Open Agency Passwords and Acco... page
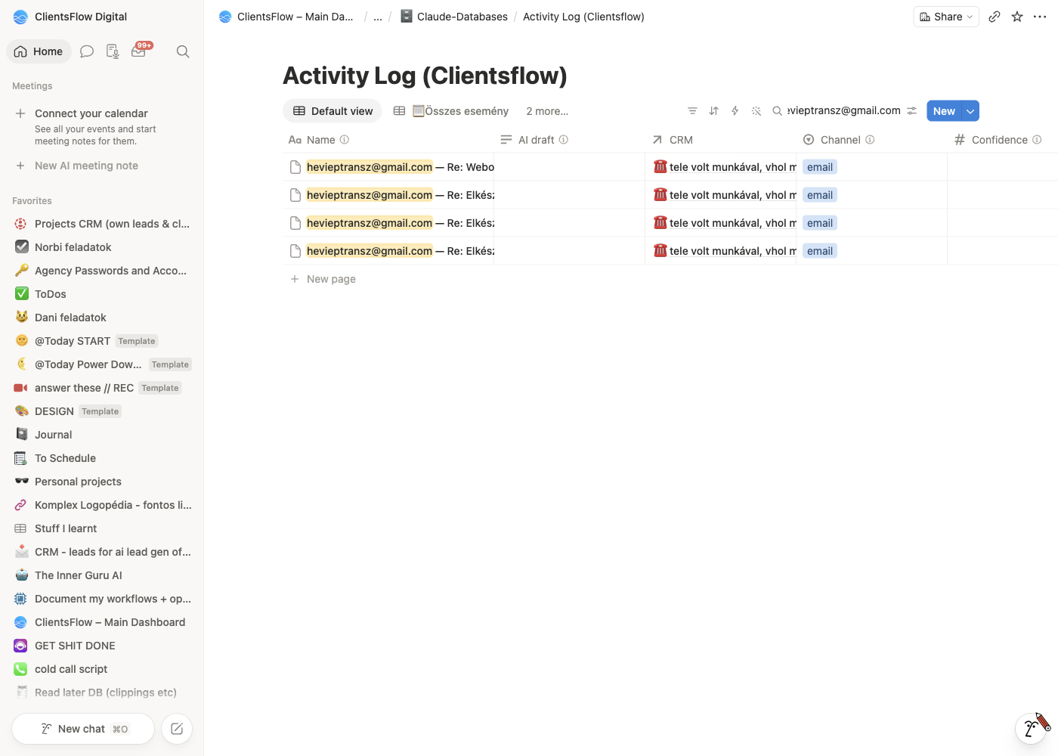The width and height of the screenshot is (1058, 756). coord(102,271)
